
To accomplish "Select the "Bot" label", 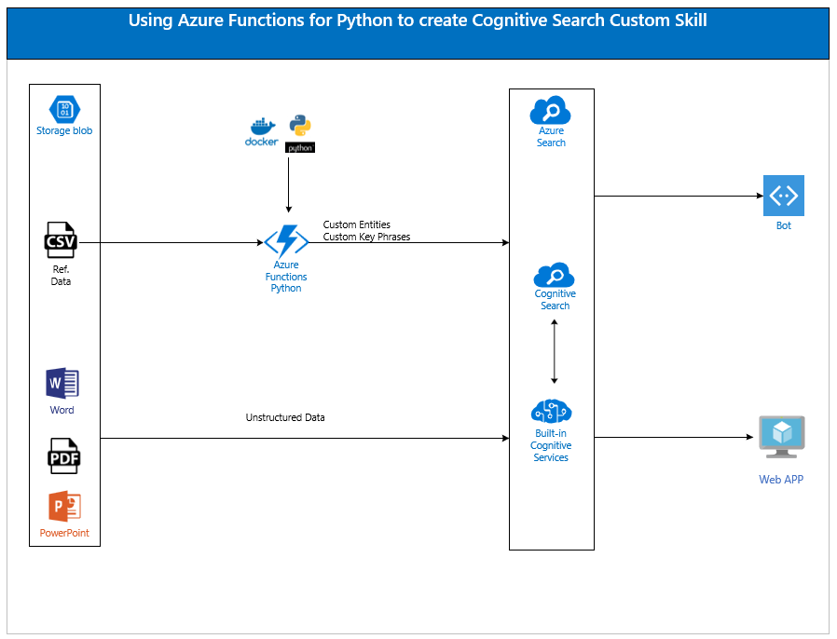I will point(784,225).
